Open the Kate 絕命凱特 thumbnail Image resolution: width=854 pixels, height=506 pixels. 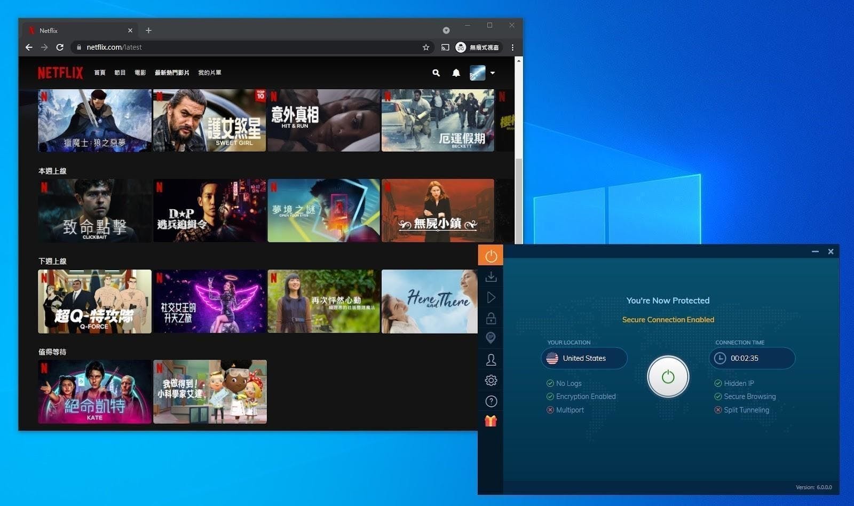coord(94,392)
